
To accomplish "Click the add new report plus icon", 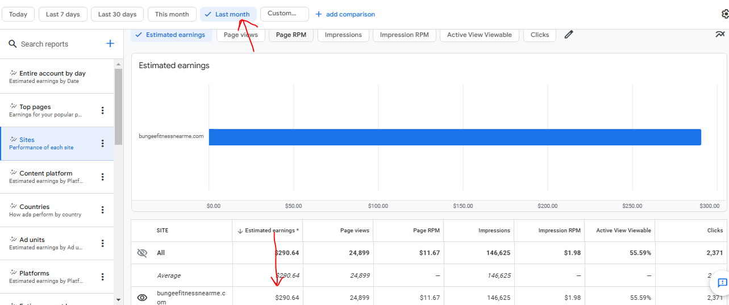I will 110,44.
